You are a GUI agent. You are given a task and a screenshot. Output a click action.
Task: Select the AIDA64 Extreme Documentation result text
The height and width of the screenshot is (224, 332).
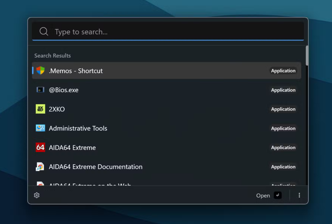click(96, 167)
